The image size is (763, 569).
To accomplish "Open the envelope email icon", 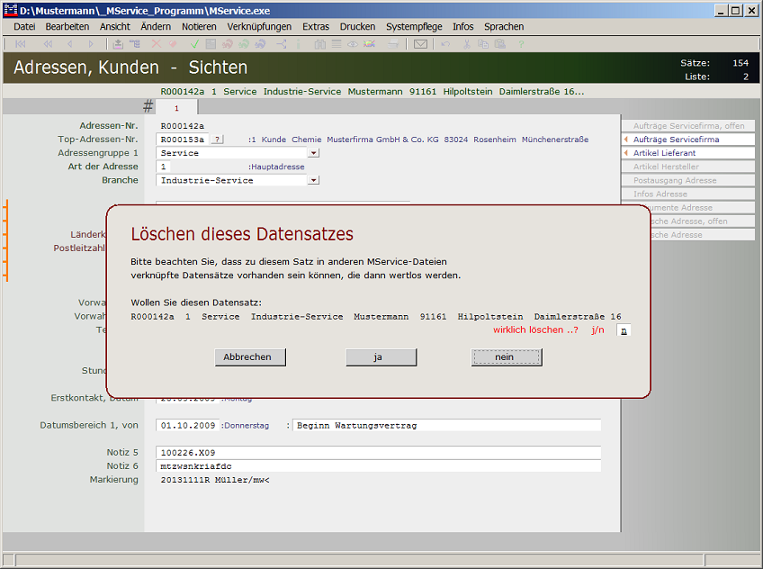I will click(x=420, y=42).
